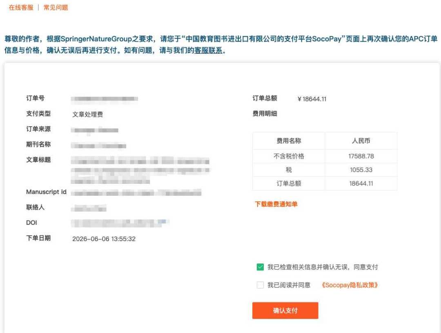Click the 客服联系 link in notice
This screenshot has height=333, width=441.
[208, 51]
